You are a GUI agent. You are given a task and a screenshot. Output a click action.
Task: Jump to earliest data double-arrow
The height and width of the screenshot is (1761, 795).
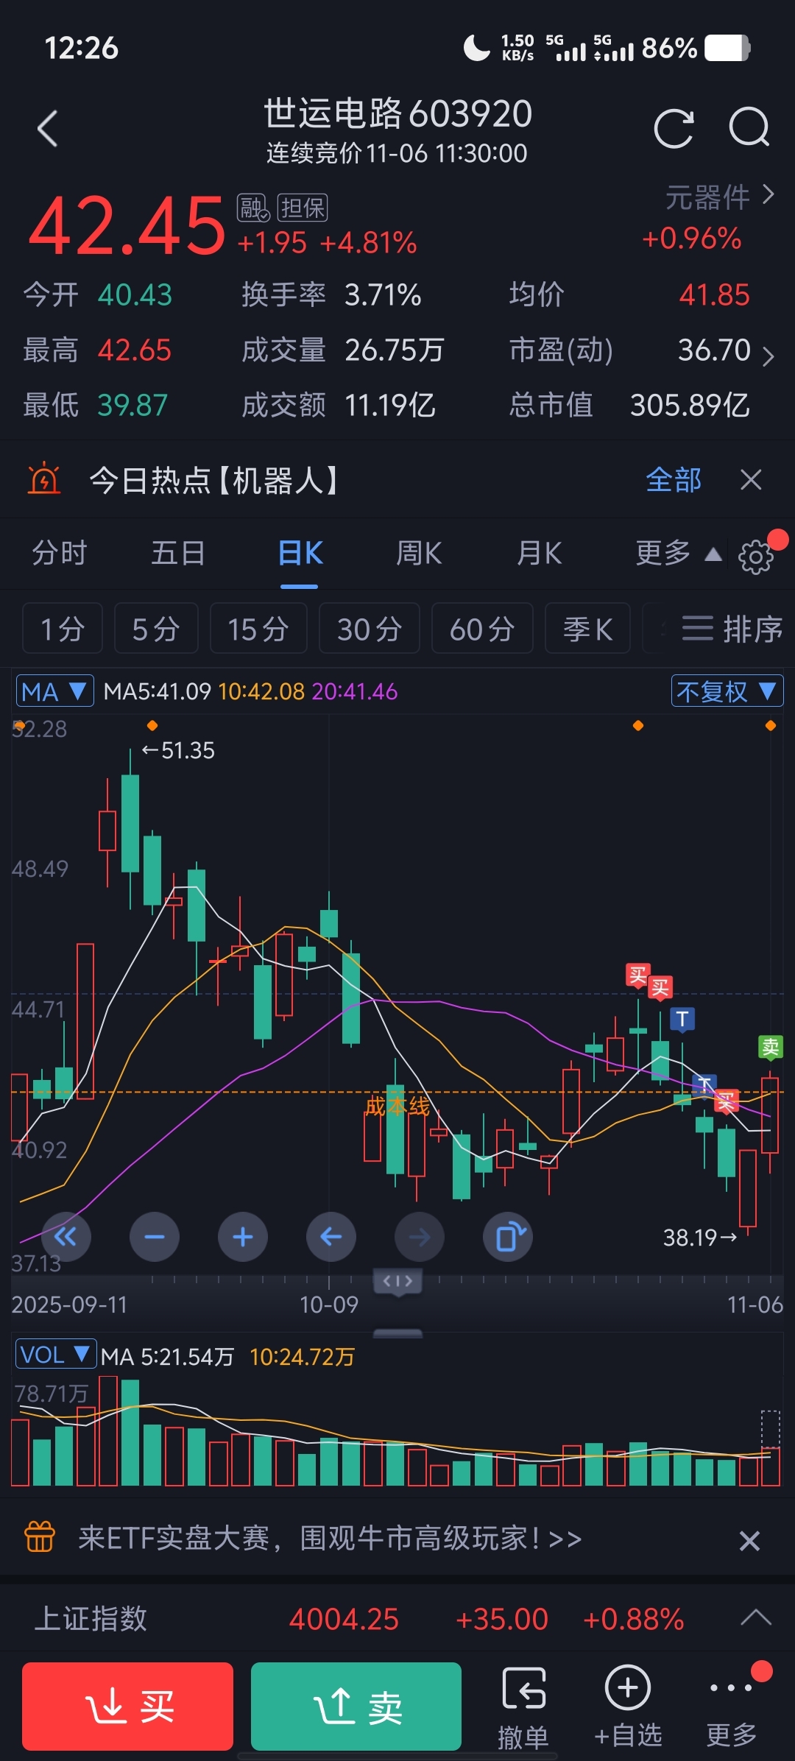[66, 1237]
